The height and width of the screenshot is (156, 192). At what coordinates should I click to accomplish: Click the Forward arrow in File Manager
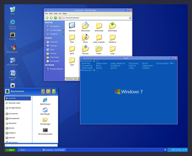click(x=51, y=18)
